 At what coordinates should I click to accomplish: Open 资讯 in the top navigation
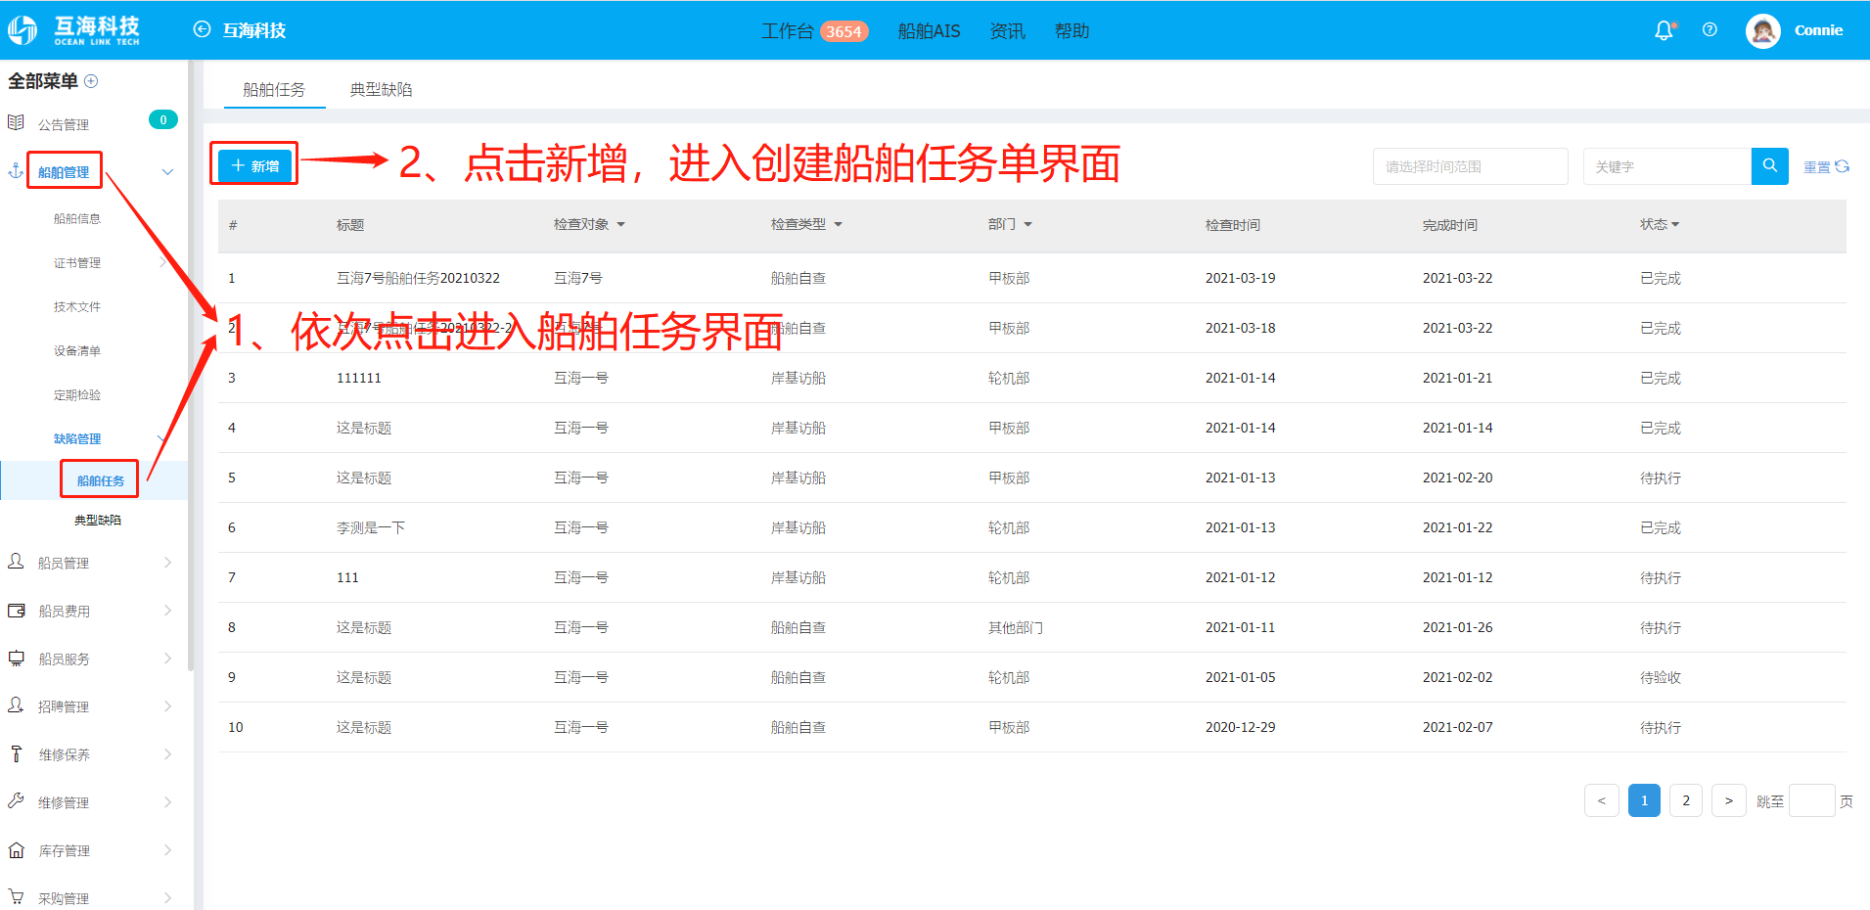coord(1007,31)
